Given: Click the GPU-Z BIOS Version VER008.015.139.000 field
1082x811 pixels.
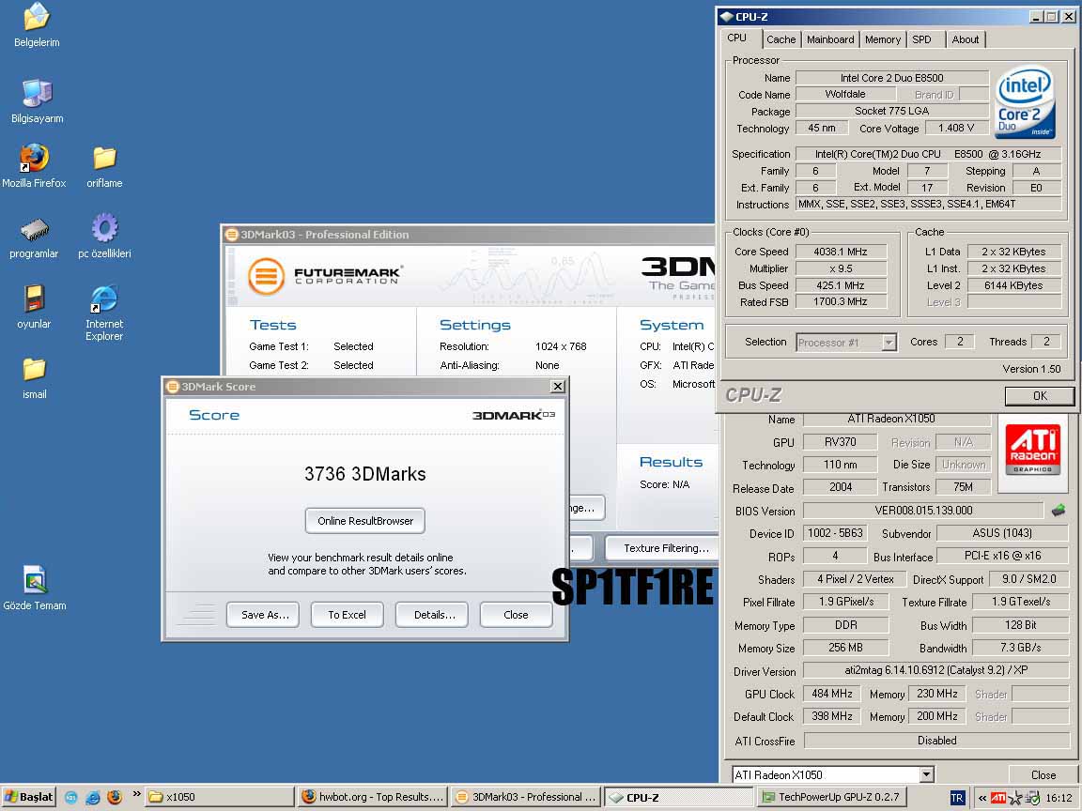Looking at the screenshot, I should tap(923, 511).
